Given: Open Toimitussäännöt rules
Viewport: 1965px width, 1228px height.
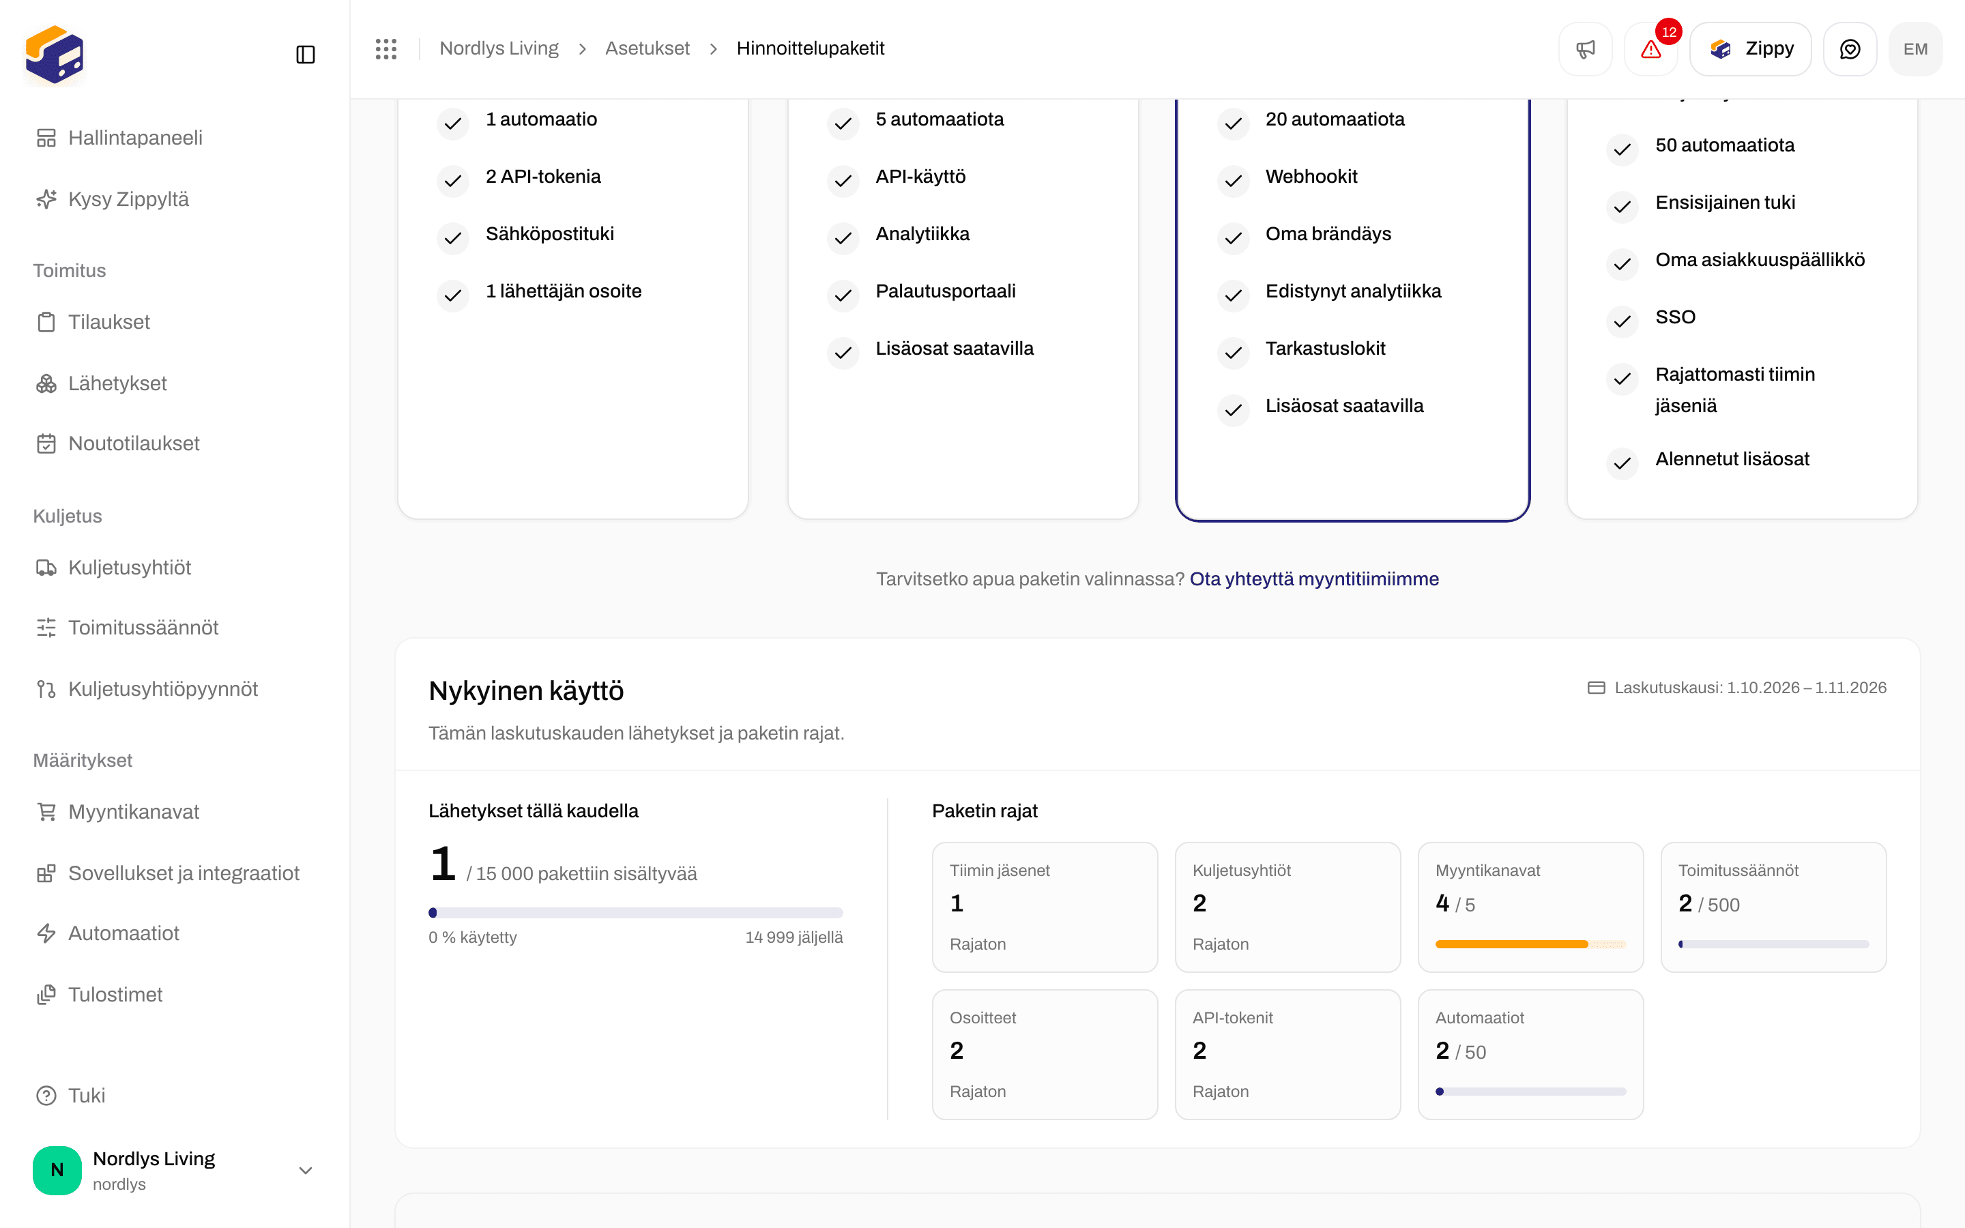Looking at the screenshot, I should click(x=175, y=628).
